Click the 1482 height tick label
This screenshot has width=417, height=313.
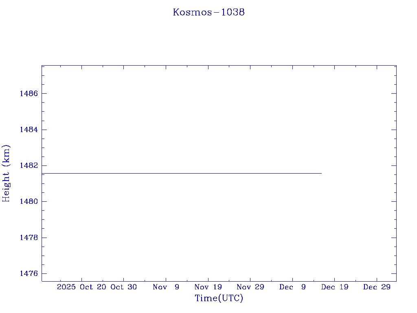pyautogui.click(x=29, y=165)
